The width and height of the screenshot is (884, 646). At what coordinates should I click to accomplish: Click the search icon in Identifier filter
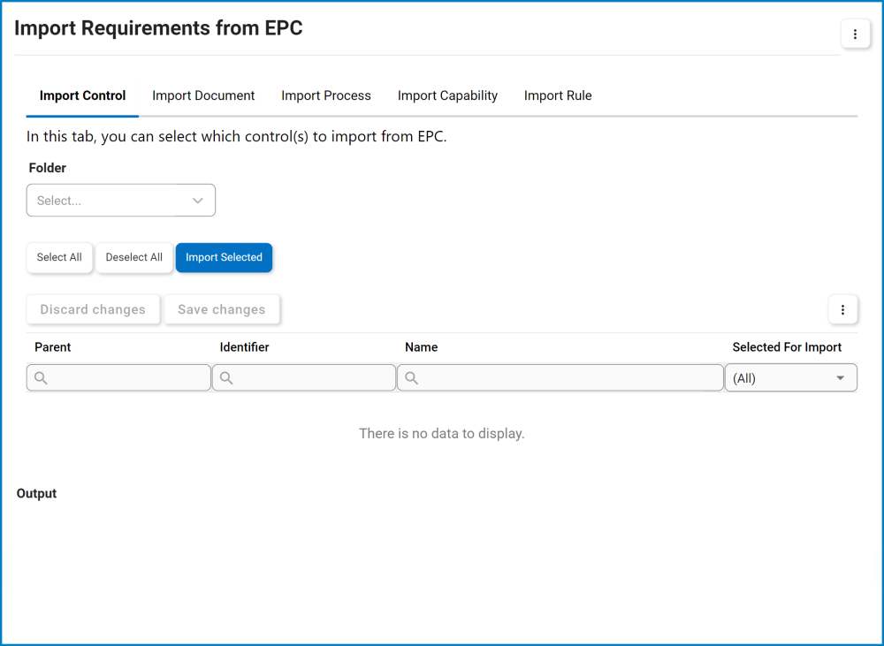click(x=225, y=377)
